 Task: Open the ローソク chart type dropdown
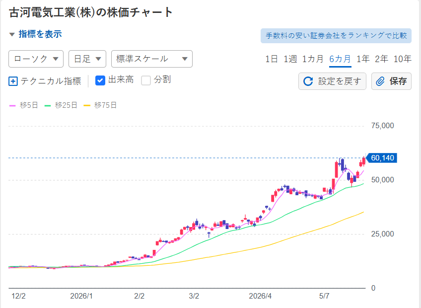tap(36, 59)
